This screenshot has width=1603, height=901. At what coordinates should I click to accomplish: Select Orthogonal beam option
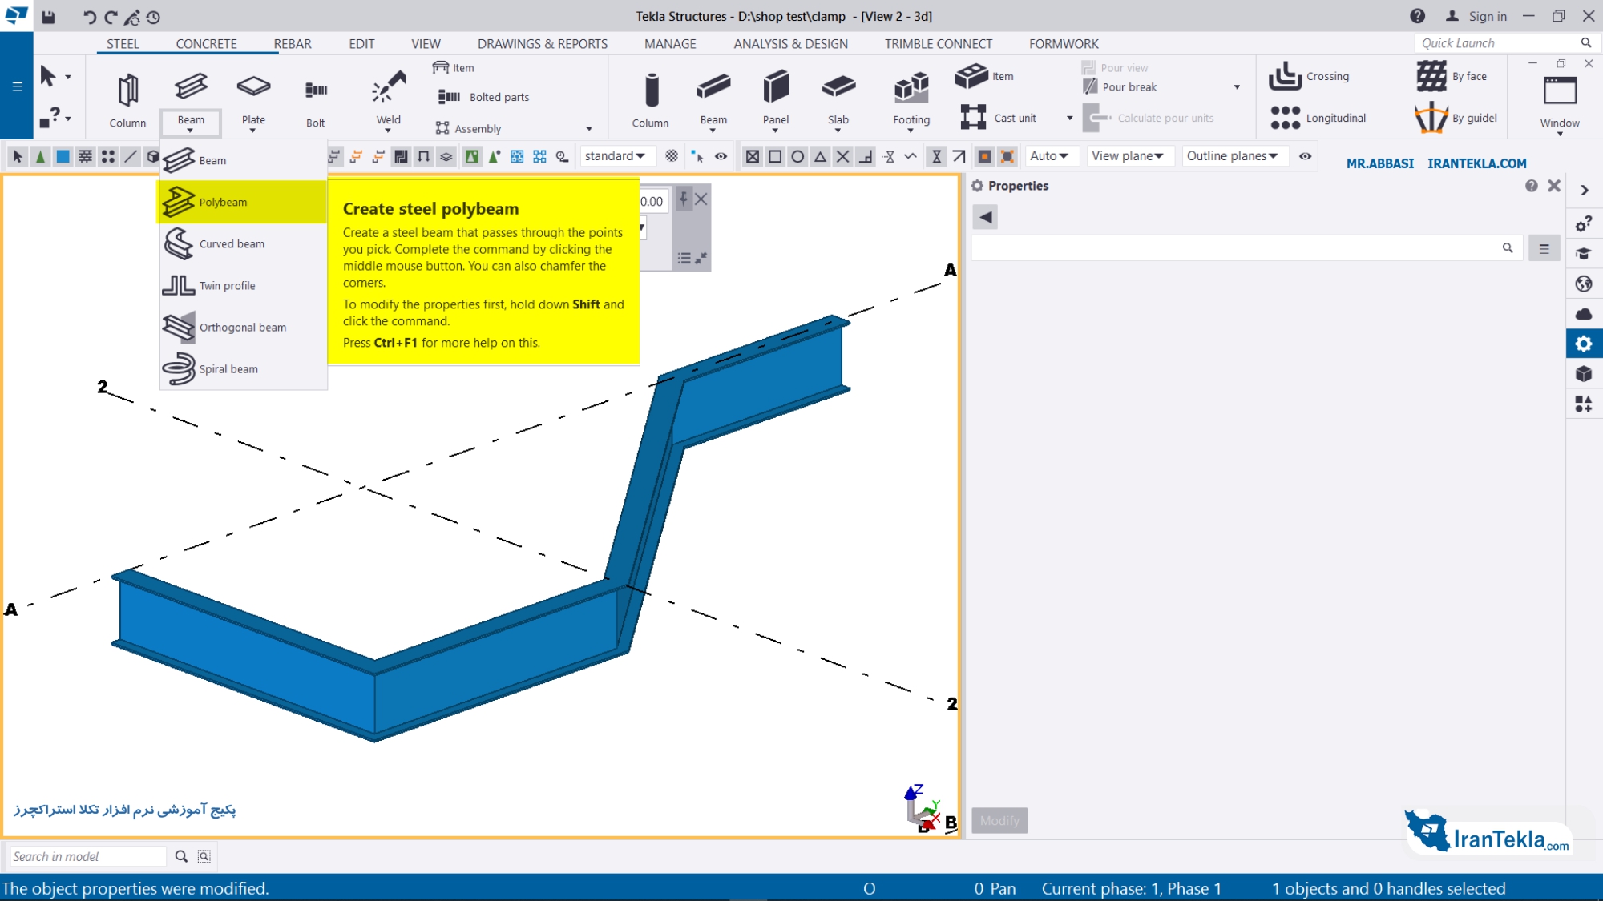coord(241,327)
